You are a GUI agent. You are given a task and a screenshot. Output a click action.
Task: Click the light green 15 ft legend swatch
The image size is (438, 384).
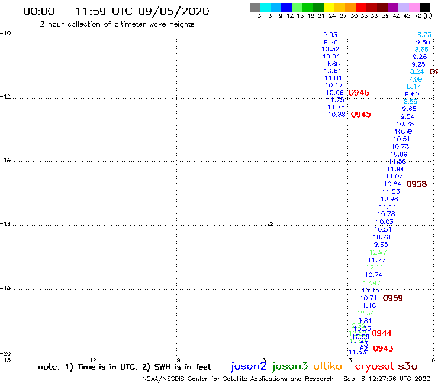point(297,7)
